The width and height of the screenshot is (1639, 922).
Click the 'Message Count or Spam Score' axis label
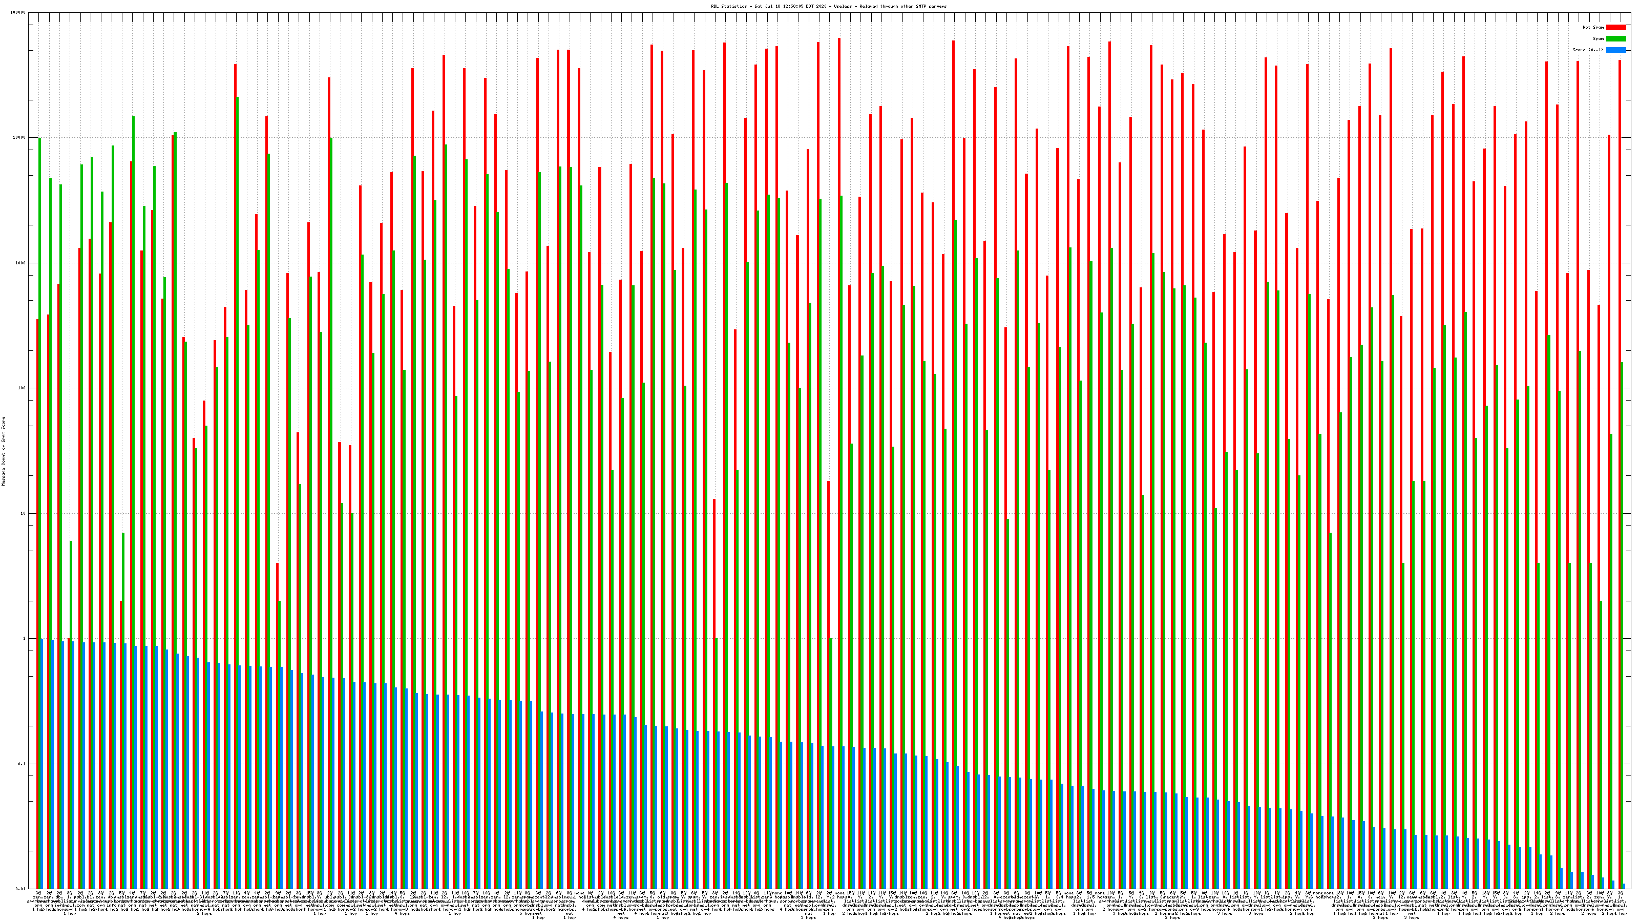(3, 452)
